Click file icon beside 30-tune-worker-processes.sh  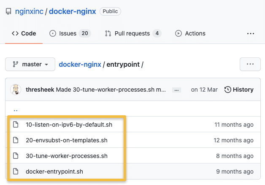click(x=16, y=156)
